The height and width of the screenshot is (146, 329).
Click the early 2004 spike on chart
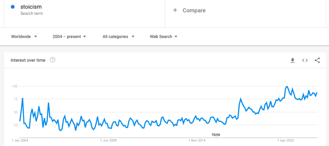22,98
